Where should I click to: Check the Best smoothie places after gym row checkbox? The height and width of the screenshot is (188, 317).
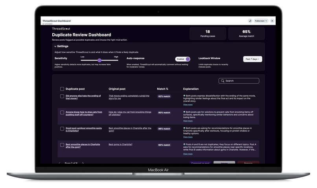[x=62, y=145]
